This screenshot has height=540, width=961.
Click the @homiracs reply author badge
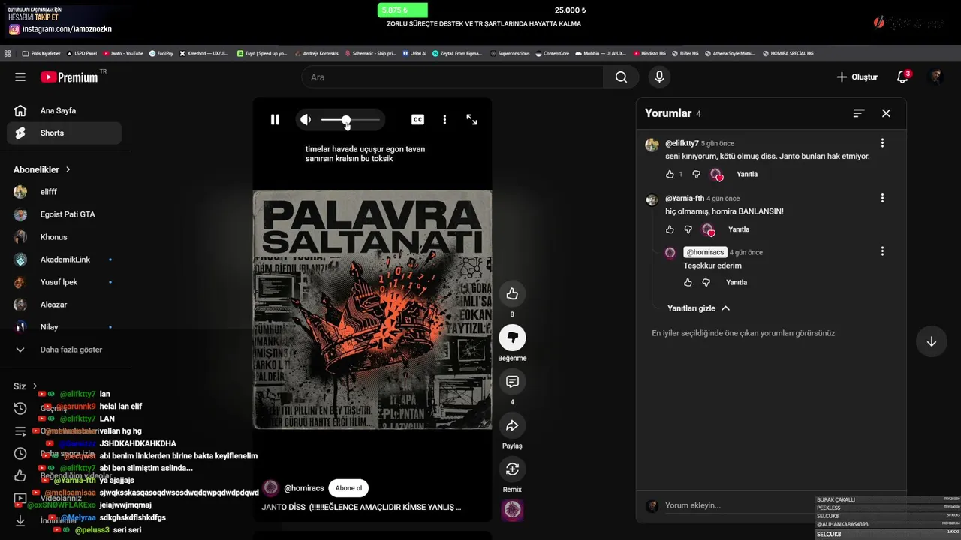pyautogui.click(x=705, y=252)
